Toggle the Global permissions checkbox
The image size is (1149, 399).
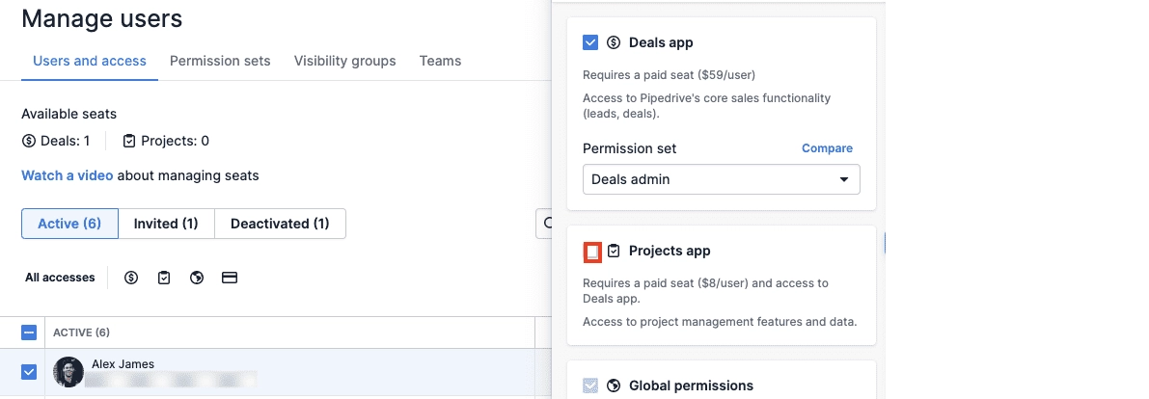click(x=590, y=386)
